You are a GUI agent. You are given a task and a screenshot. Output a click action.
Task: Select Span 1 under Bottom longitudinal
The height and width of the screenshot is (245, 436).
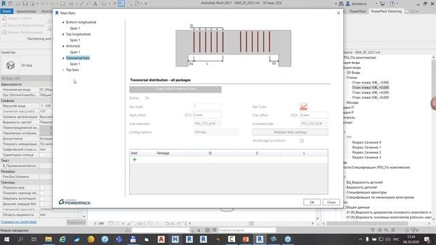pyautogui.click(x=75, y=28)
